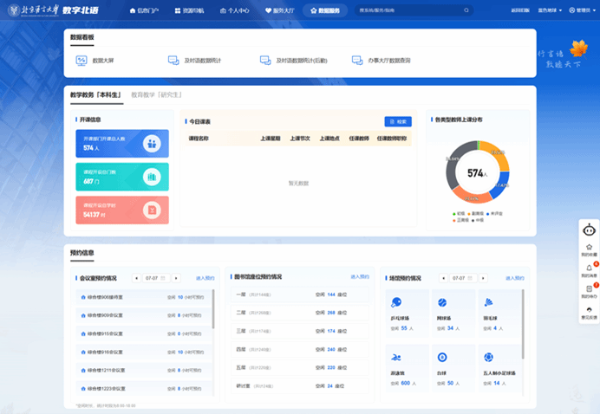Open the 管理员 user account dropdown
This screenshot has height=414, width=600.
(582, 10)
